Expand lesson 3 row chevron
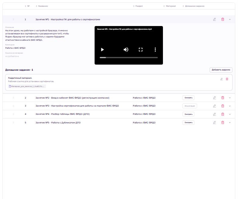Image resolution: width=238 pixels, height=199 pixels. pyautogui.click(x=230, y=106)
